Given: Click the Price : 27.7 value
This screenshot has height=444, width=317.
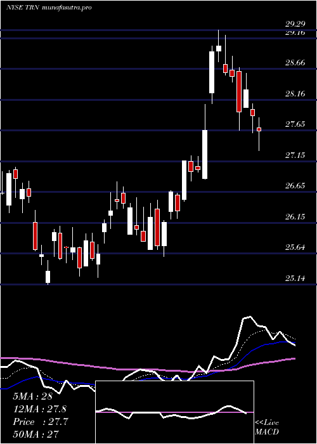Looking at the screenshot, I should click(41, 422).
